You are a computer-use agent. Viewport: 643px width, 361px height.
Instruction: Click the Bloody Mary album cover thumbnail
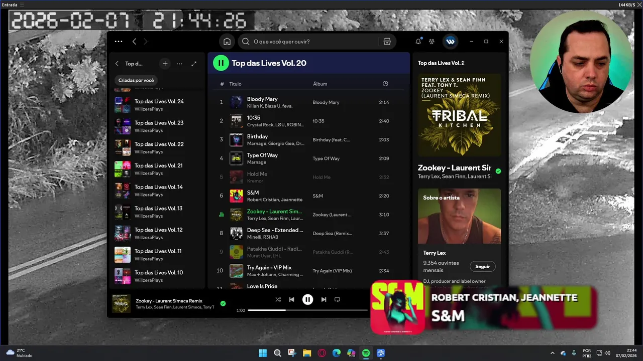[x=236, y=102]
